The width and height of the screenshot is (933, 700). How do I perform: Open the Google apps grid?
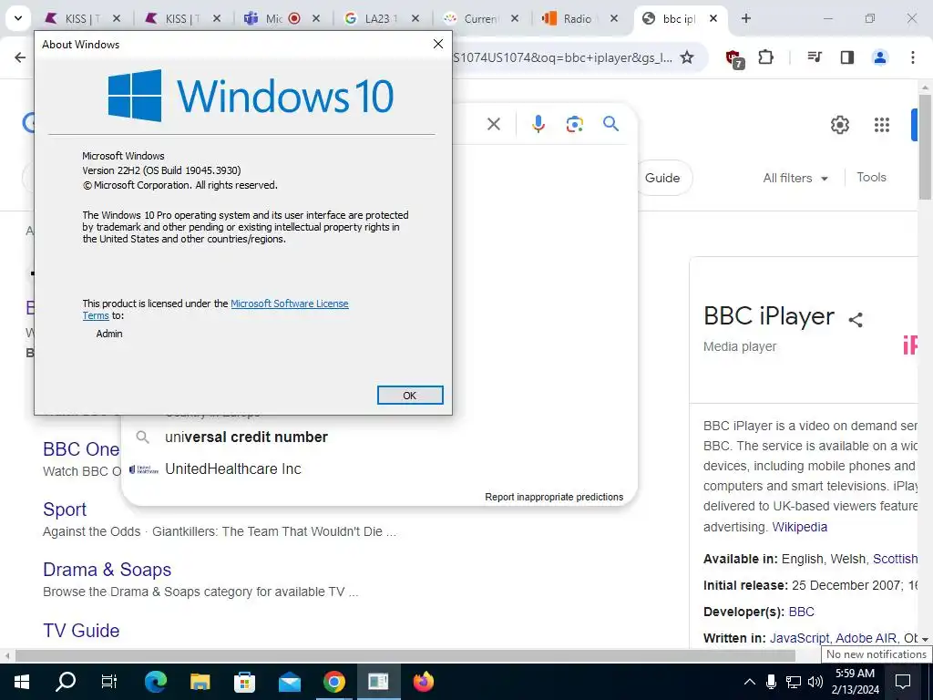coord(882,125)
